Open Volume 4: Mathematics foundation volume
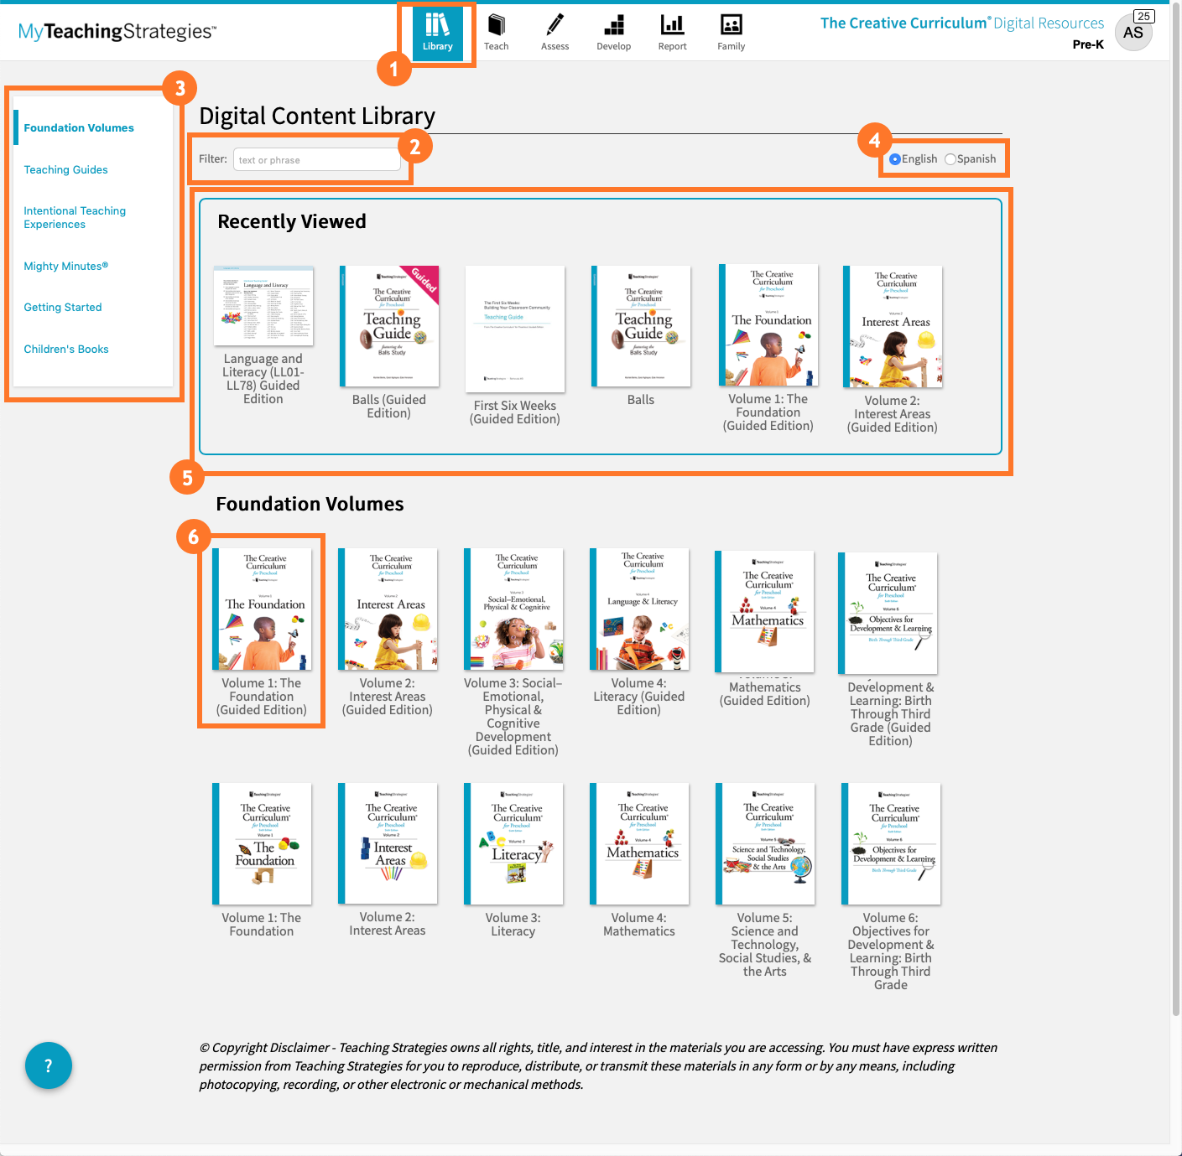Image resolution: width=1182 pixels, height=1156 pixels. point(638,843)
